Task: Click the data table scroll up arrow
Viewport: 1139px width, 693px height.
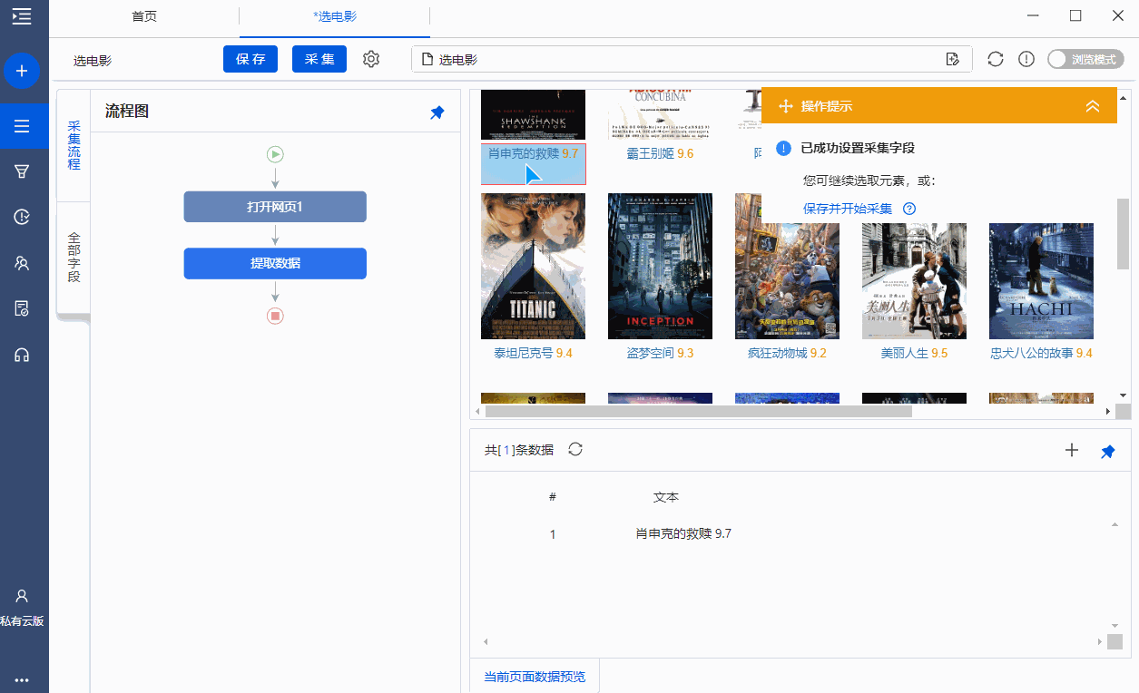Action: click(1114, 525)
